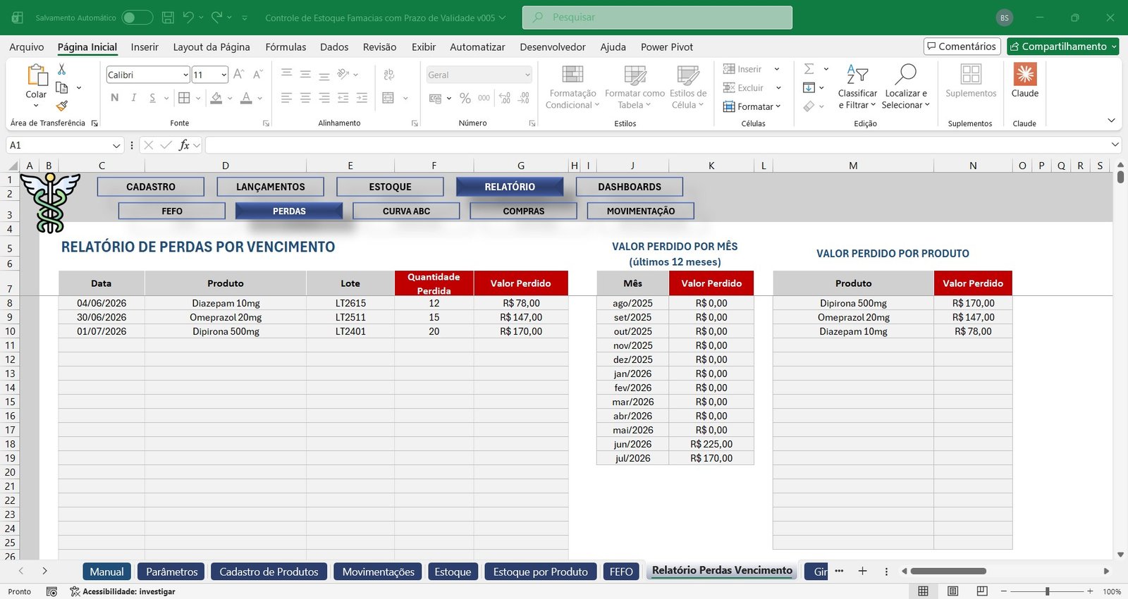Select the Format Painter brush icon
The image size is (1128, 599).
(x=62, y=106)
